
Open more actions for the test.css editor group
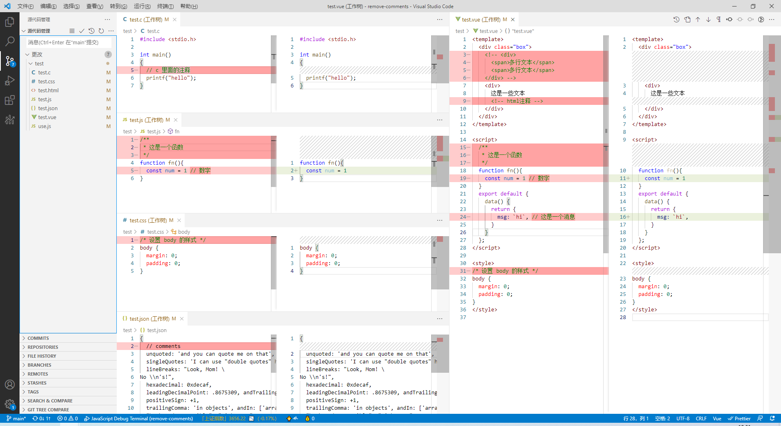tap(440, 220)
